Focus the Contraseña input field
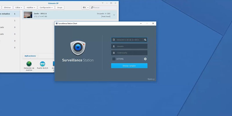Viewport: 232px width, 116px height. click(129, 53)
